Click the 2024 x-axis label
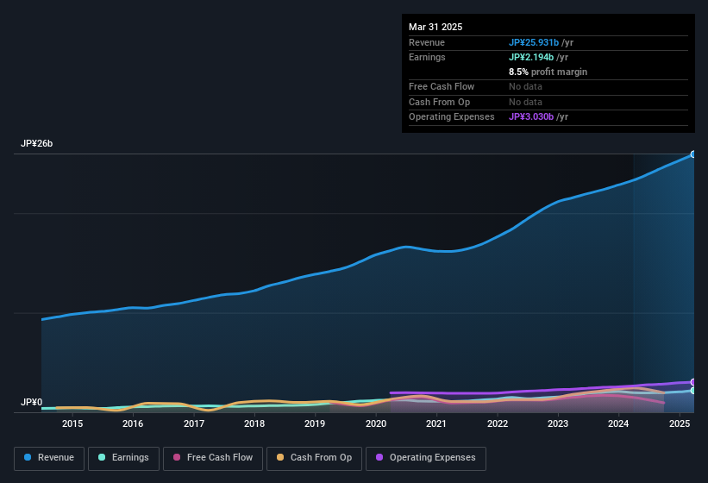The image size is (708, 483). 618,423
